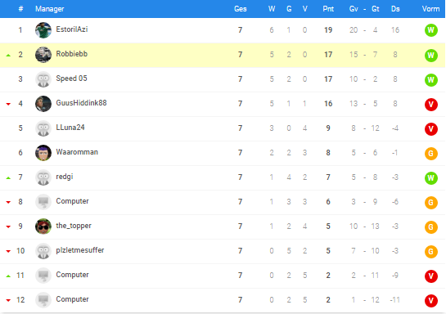Open the Robbiebb manager name link
The height and width of the screenshot is (314, 446).
72,54
